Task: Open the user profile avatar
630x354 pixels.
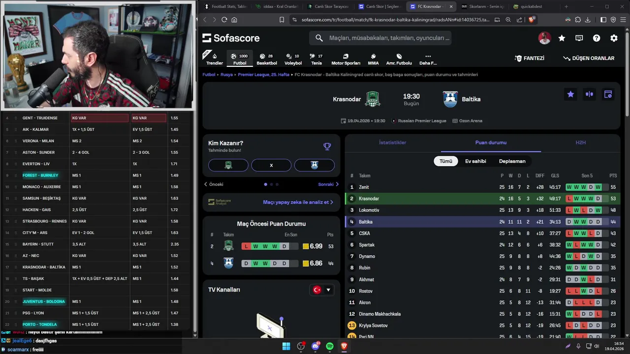Action: 544,38
